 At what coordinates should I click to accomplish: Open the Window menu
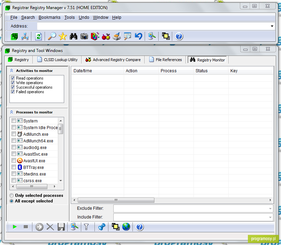click(100, 17)
